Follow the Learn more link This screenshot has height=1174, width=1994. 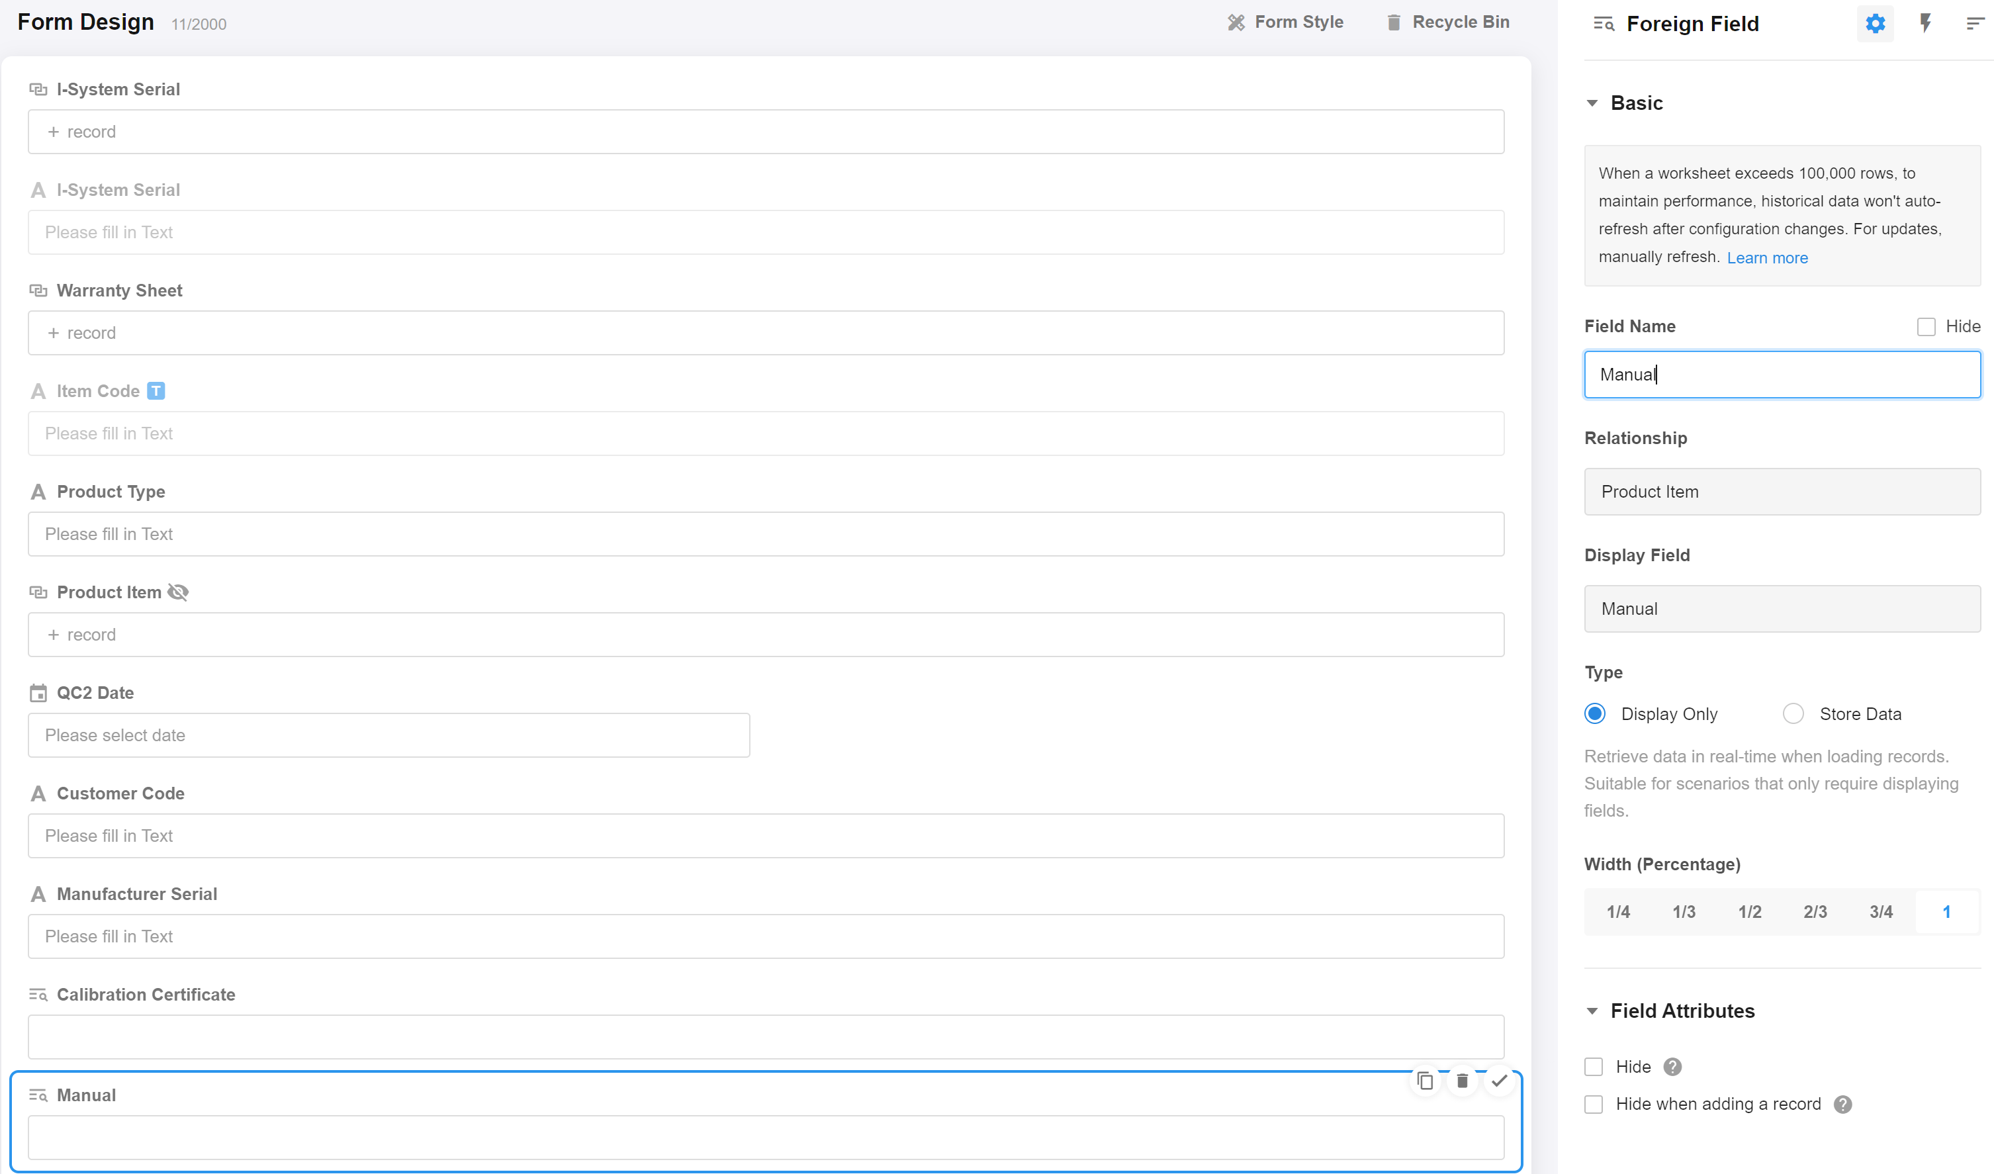click(1767, 258)
